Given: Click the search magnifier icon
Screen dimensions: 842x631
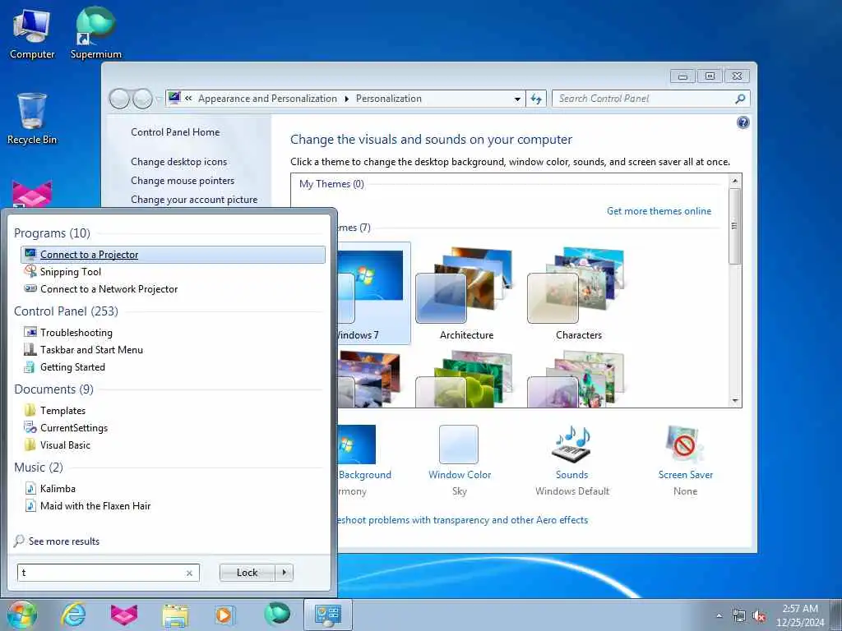Looking at the screenshot, I should coord(740,99).
